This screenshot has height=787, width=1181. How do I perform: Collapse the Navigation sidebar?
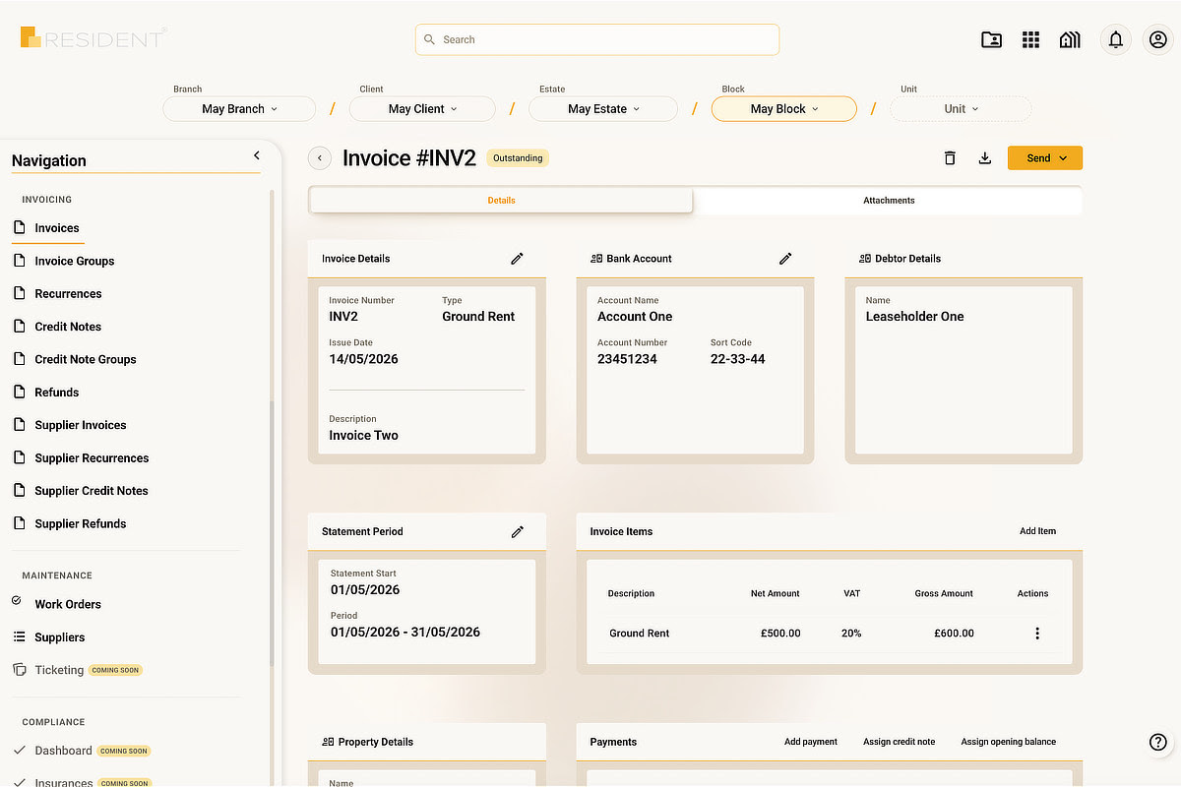click(257, 155)
